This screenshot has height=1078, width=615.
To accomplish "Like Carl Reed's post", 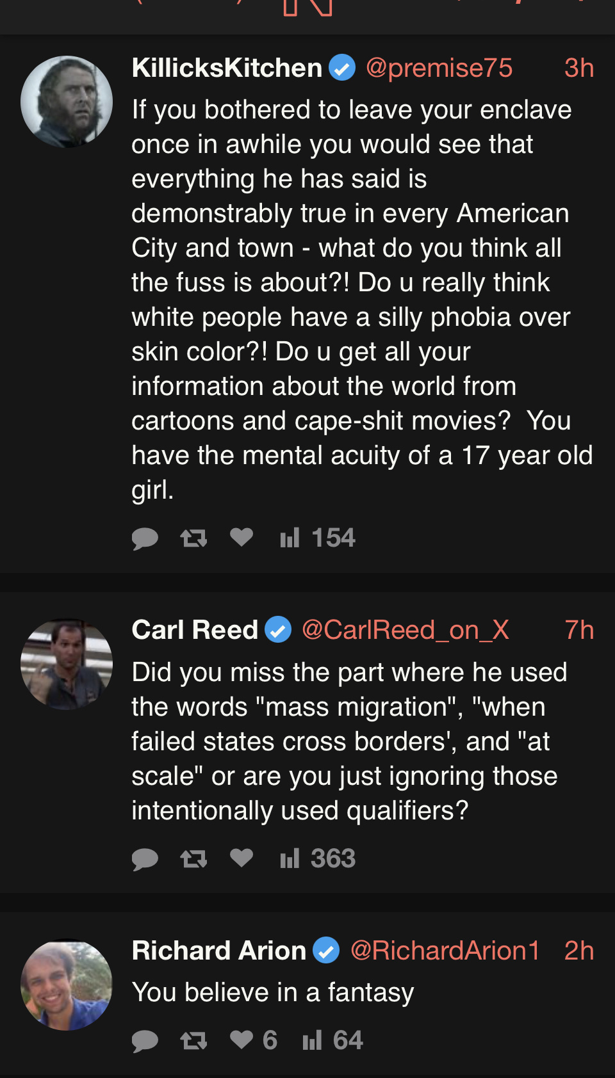I will pyautogui.click(x=242, y=858).
